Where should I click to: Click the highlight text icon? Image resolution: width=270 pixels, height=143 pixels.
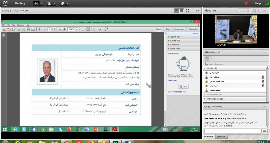[99, 29]
